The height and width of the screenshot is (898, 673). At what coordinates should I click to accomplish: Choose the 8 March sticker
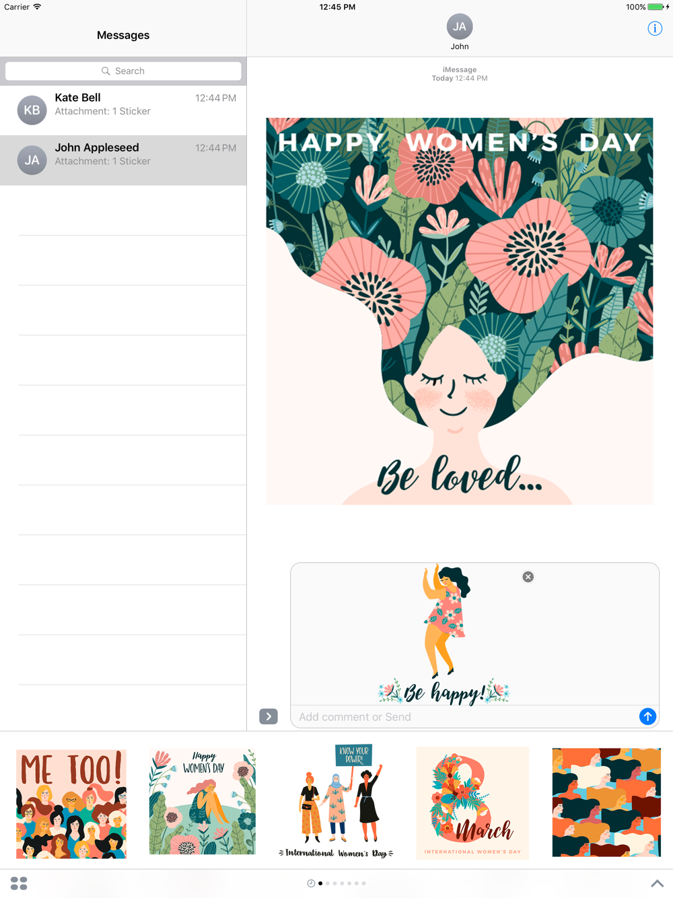[472, 803]
